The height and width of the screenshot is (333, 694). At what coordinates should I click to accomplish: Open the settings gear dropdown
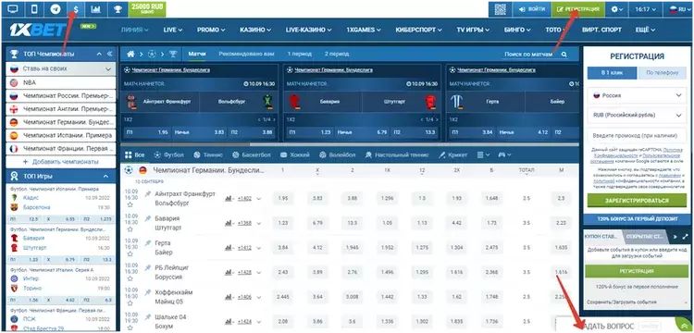click(x=616, y=9)
